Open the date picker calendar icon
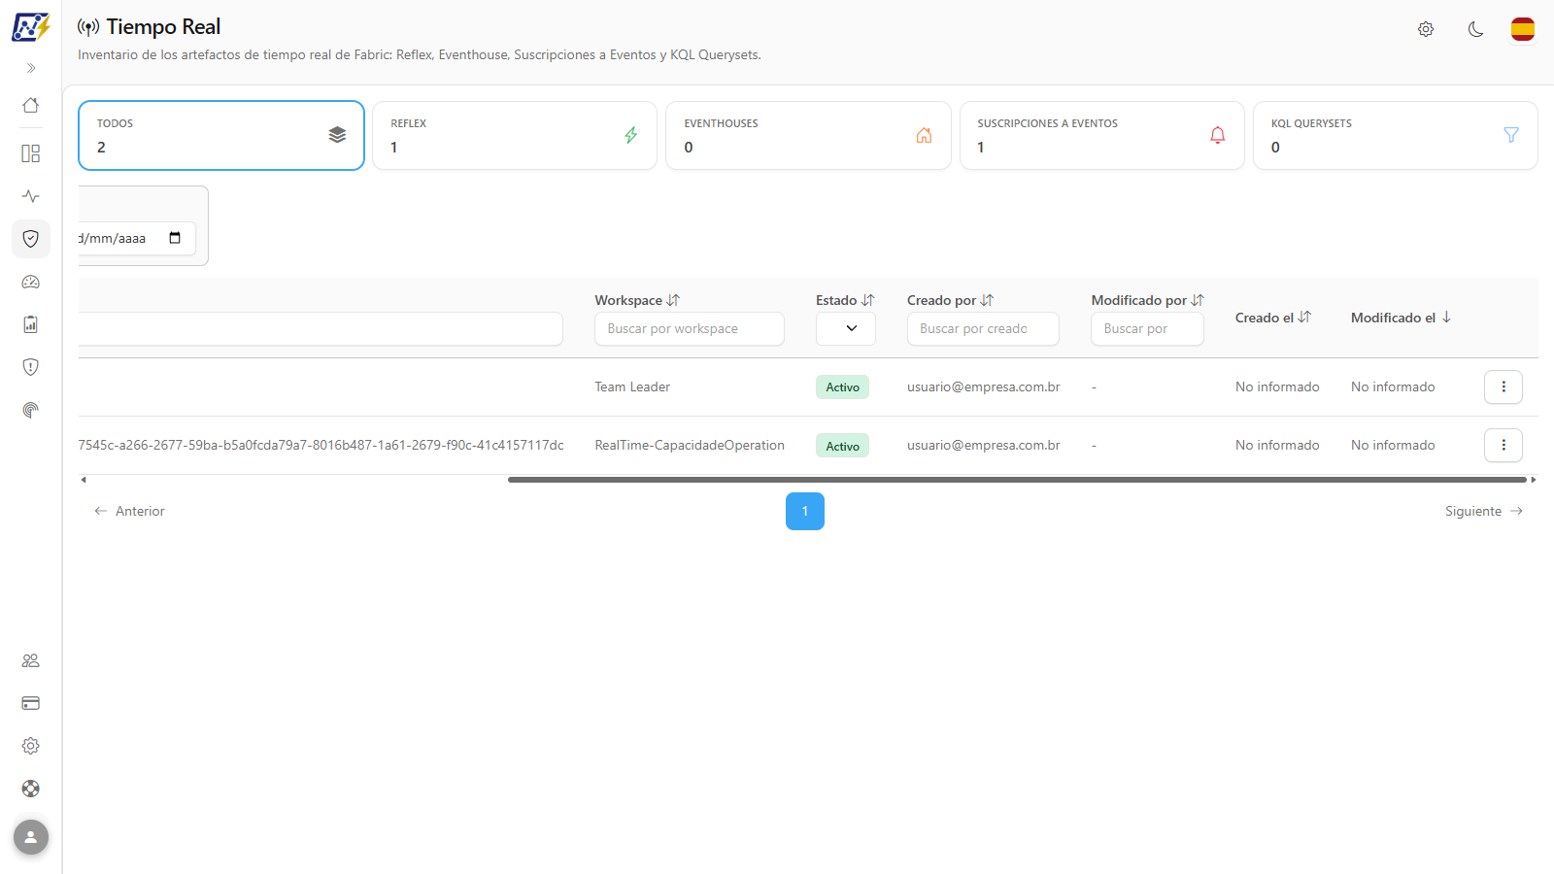 pyautogui.click(x=175, y=238)
